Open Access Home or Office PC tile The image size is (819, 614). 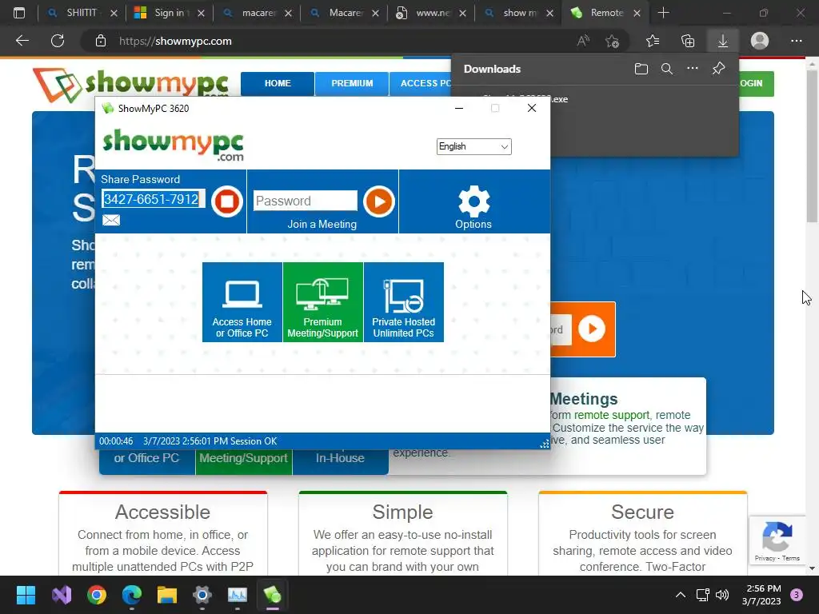pyautogui.click(x=242, y=302)
